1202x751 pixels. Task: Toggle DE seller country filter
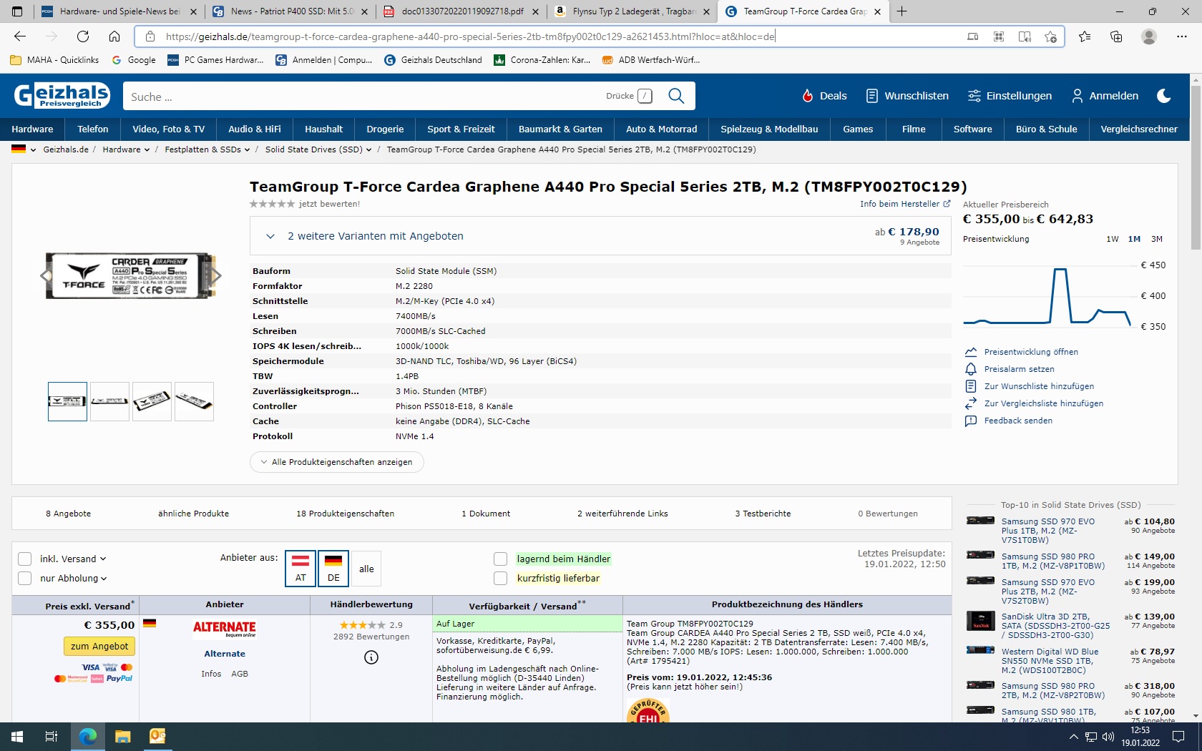tap(333, 569)
